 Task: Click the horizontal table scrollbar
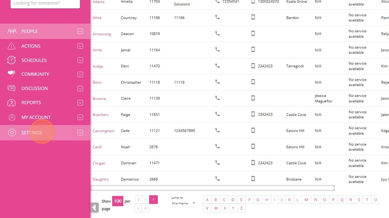(213, 188)
